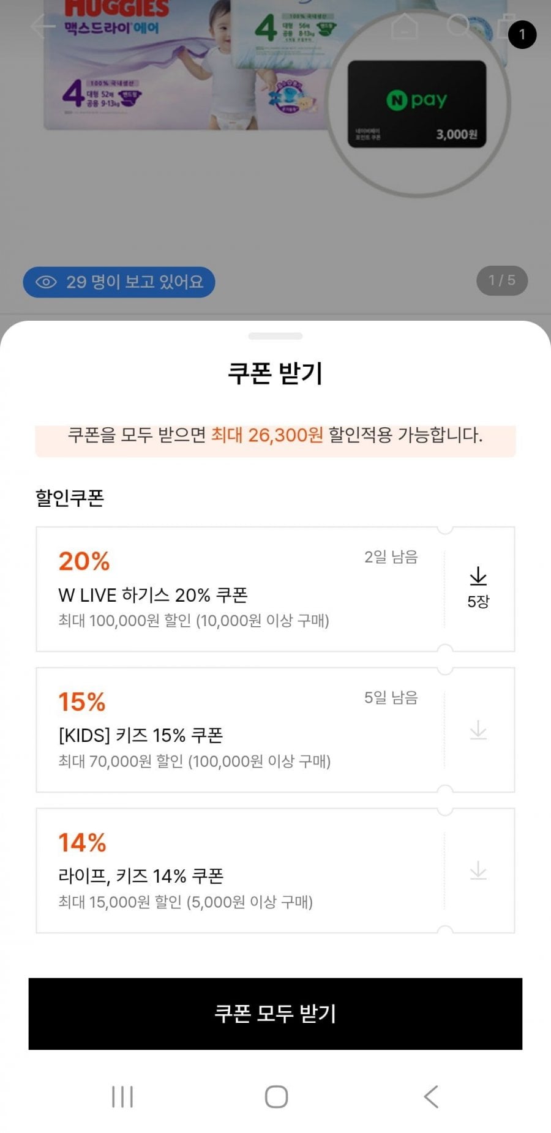The height and width of the screenshot is (1133, 551).
Task: Open the home icon in header
Action: (405, 26)
